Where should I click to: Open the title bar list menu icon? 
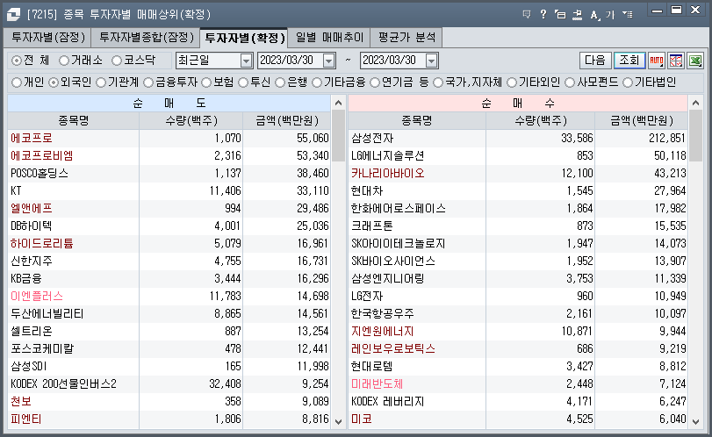pyautogui.click(x=627, y=15)
